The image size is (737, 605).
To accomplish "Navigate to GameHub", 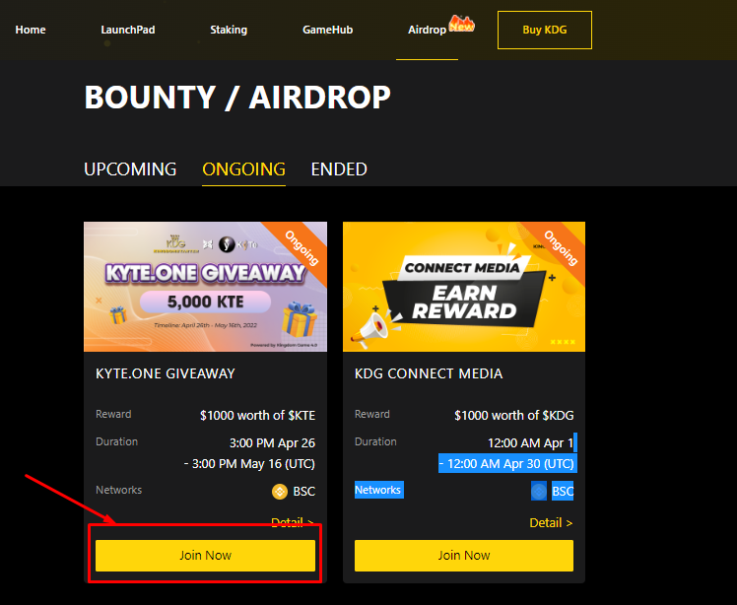I will coord(327,30).
